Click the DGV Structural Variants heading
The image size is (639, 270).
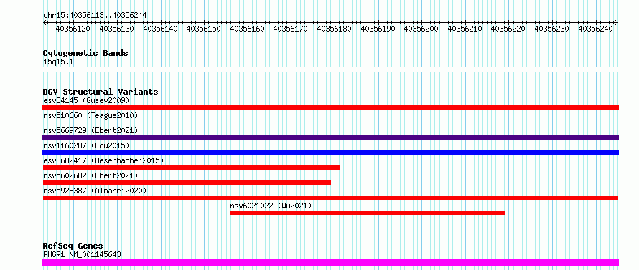[x=101, y=92]
